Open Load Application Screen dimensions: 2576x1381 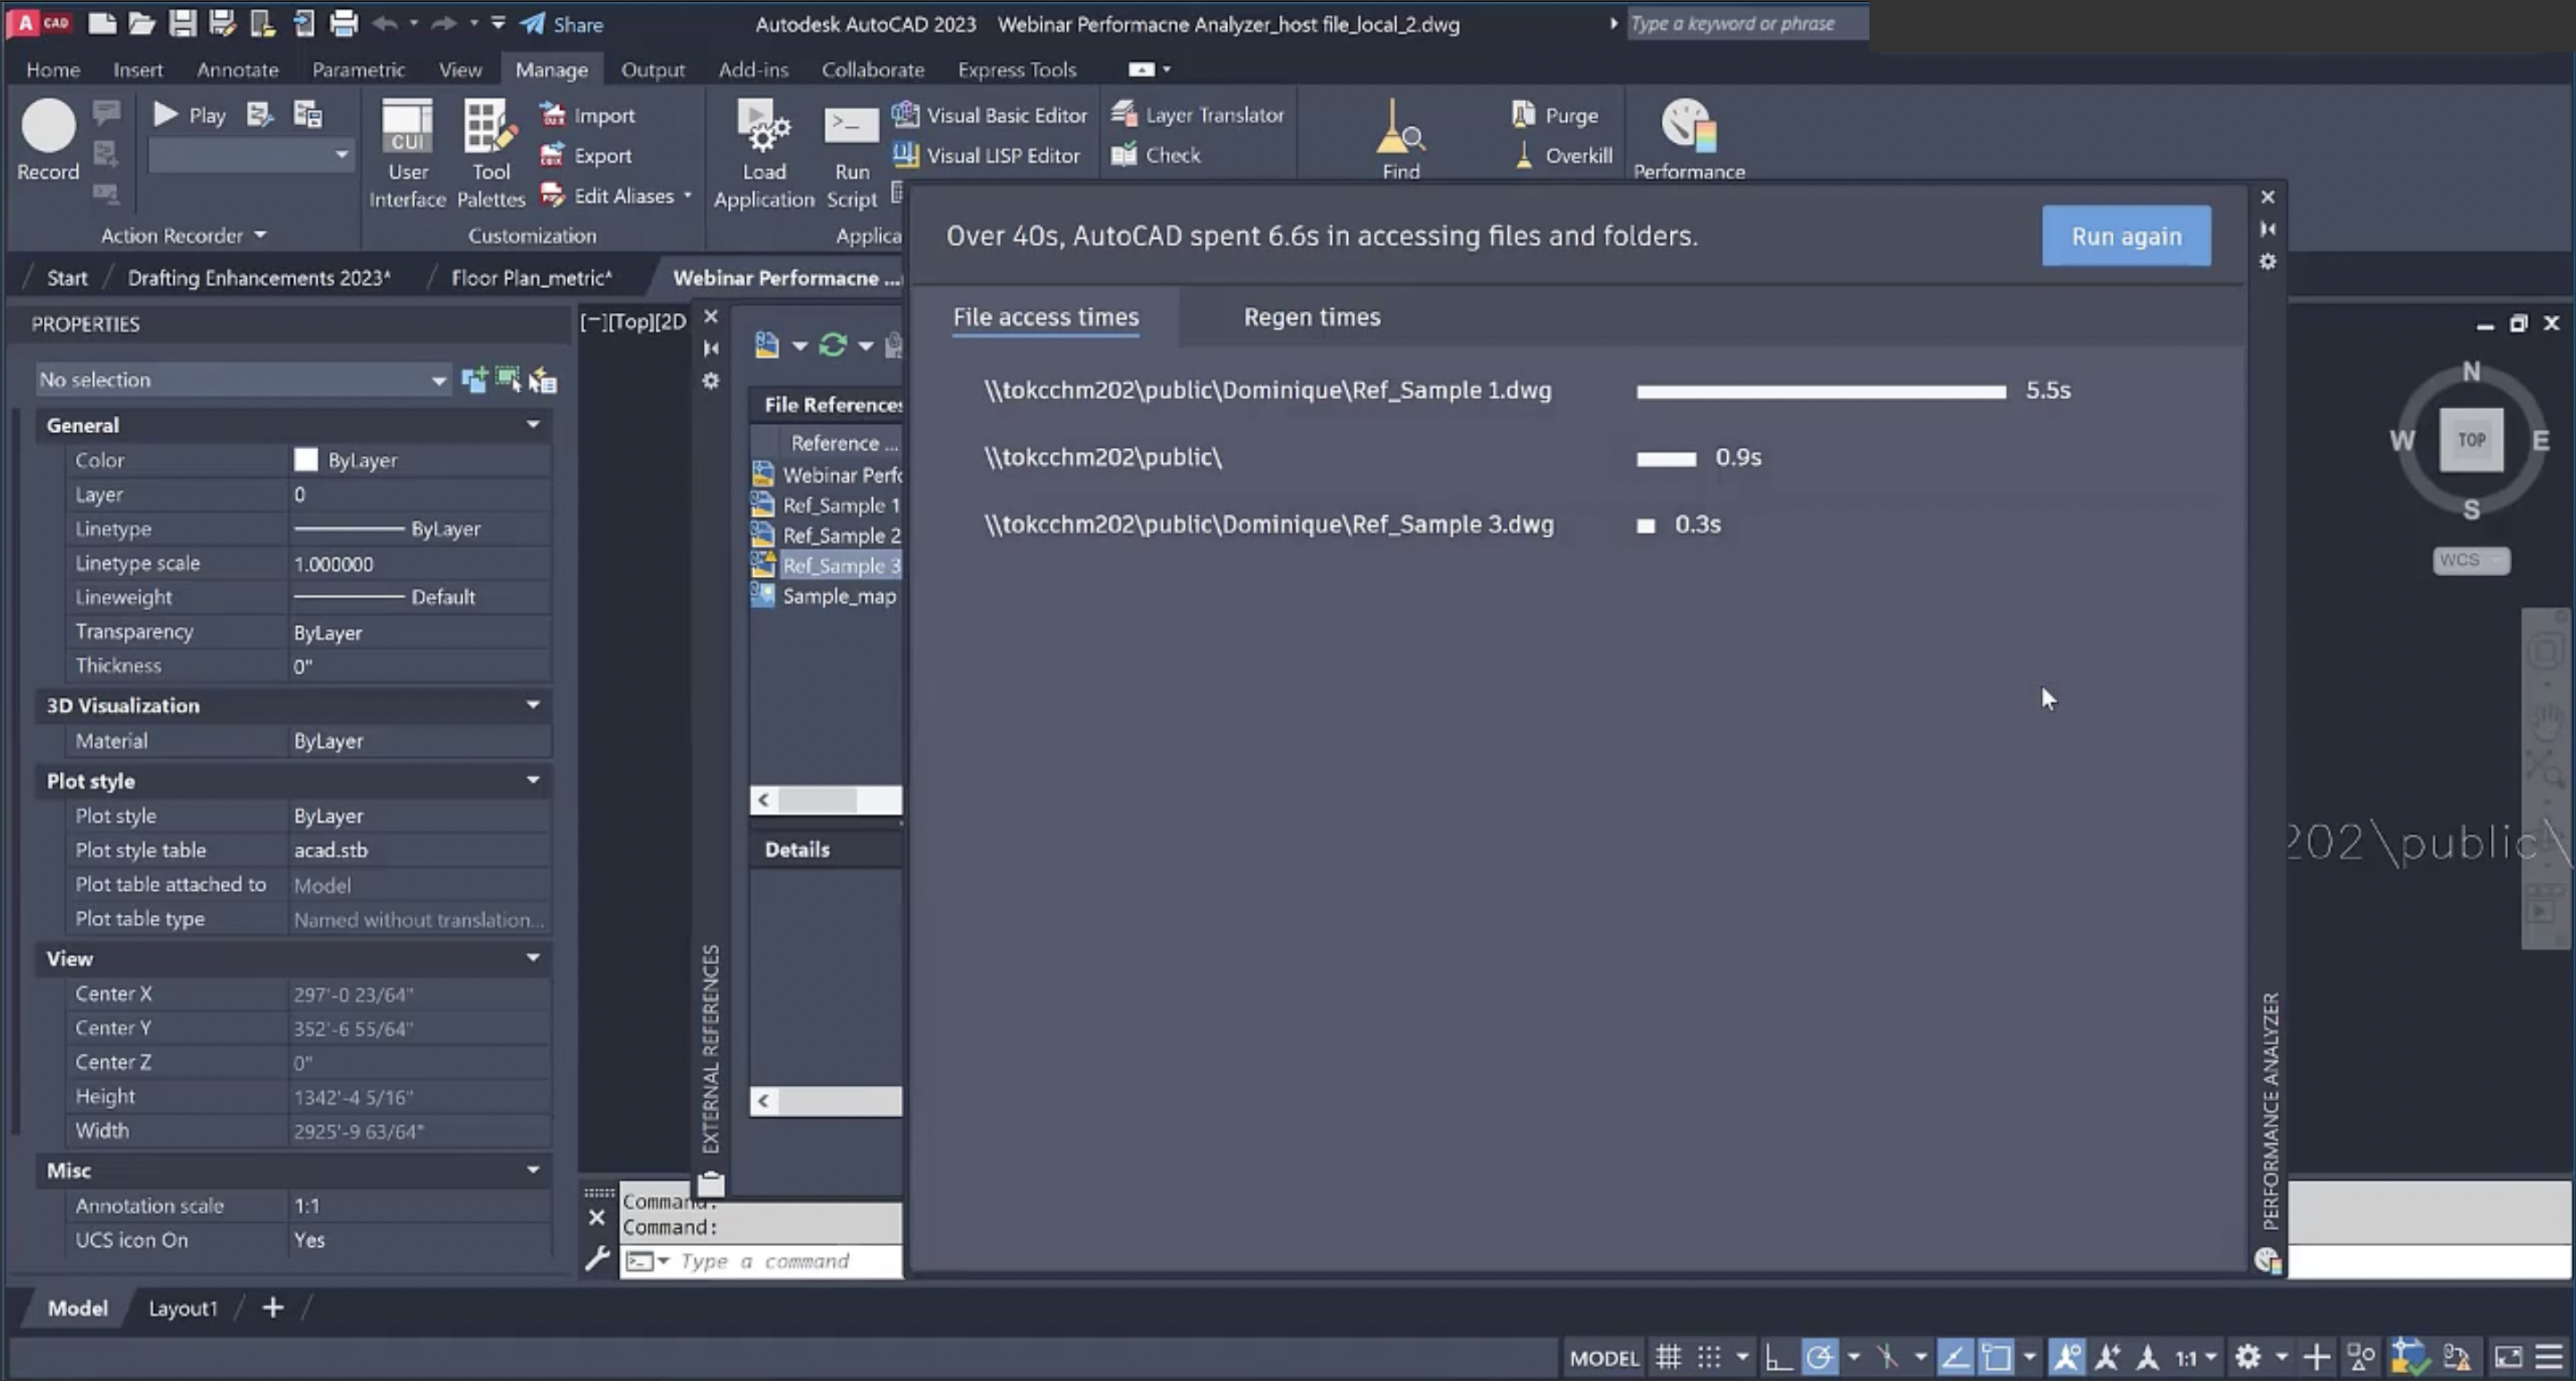764,154
